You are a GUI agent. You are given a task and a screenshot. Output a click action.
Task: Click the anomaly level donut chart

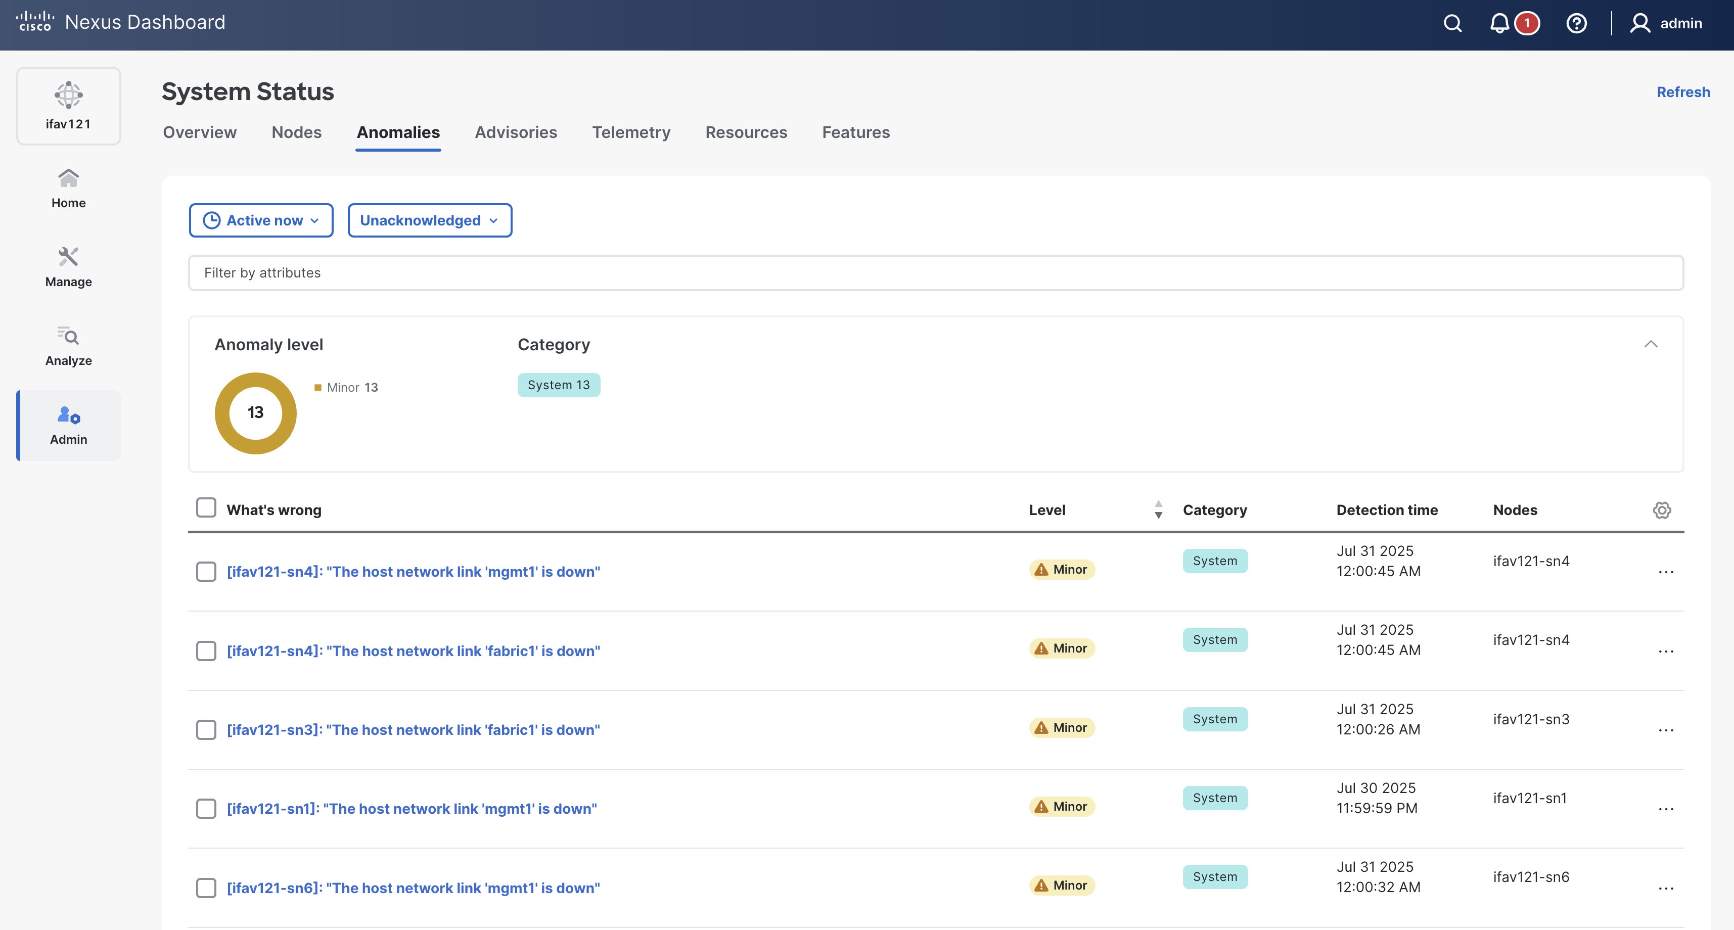click(256, 413)
